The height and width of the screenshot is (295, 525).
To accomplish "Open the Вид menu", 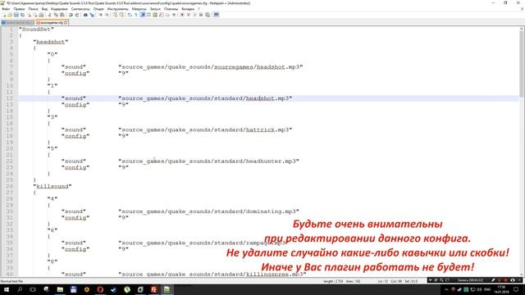I will point(44,9).
